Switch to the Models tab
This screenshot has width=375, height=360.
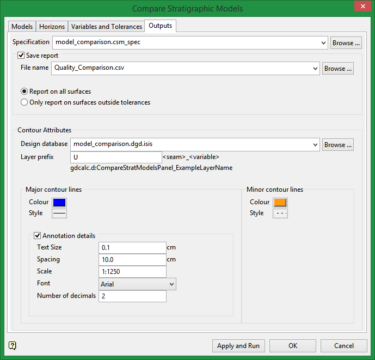coord(22,26)
